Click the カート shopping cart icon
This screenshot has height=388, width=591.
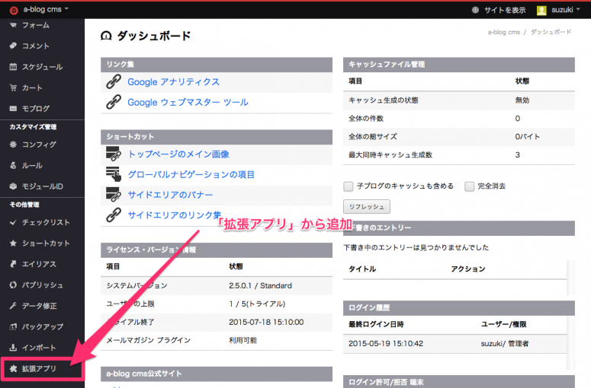pos(13,87)
